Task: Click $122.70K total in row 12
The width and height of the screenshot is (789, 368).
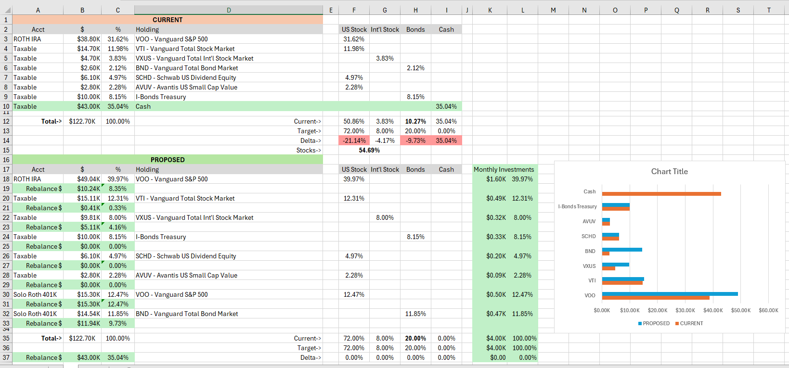Action: [x=82, y=121]
